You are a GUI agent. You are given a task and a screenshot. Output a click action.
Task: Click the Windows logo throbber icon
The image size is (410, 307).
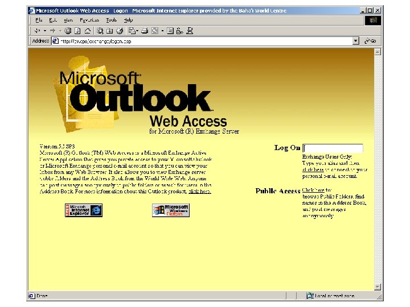pos(373,20)
